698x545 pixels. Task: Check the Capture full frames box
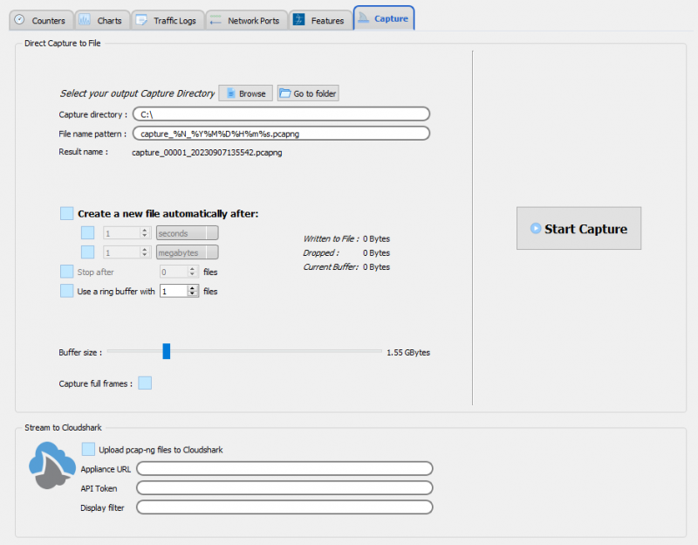point(145,383)
